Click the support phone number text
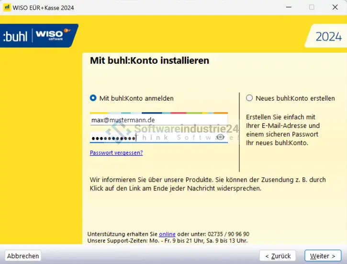The image size is (347, 264). 229,234
